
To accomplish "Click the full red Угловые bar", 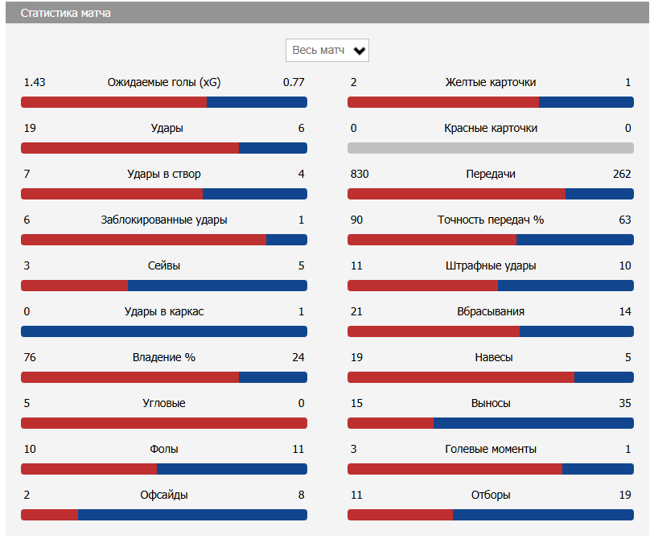I will (x=164, y=423).
